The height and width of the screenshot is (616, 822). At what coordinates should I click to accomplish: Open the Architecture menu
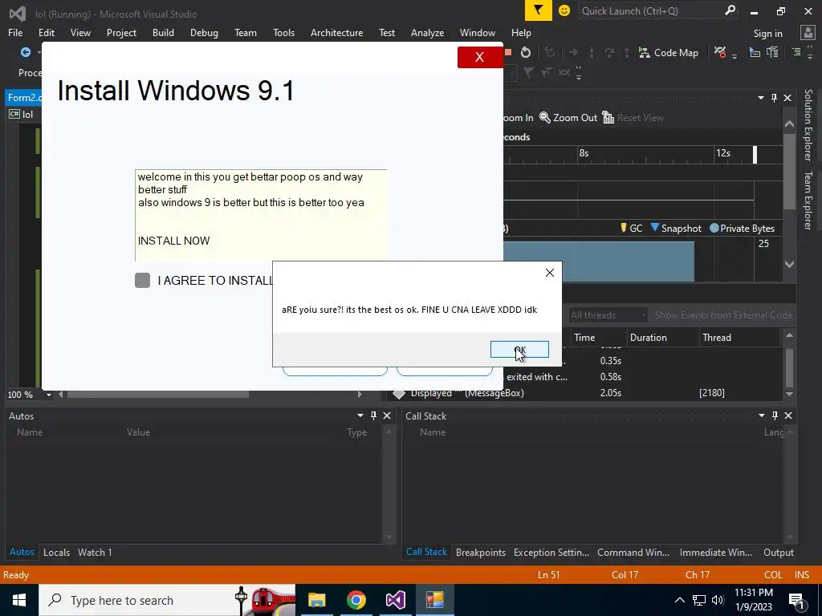click(x=336, y=32)
